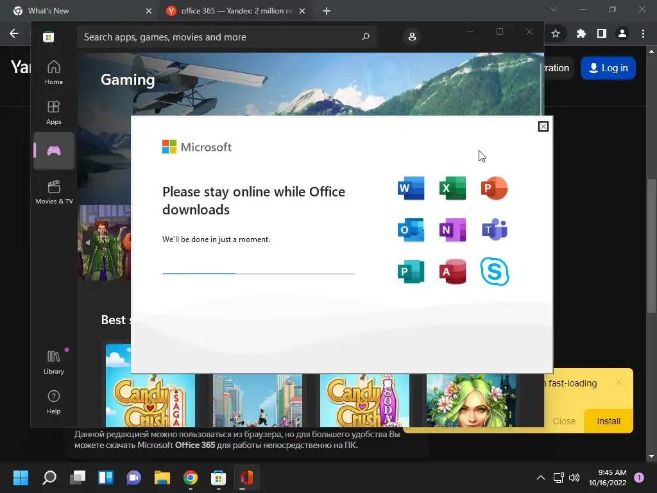Click the Office download progress bar

tap(259, 273)
